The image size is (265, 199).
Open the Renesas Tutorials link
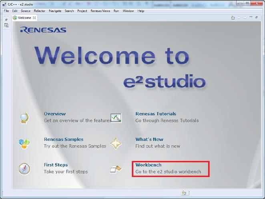click(156, 113)
